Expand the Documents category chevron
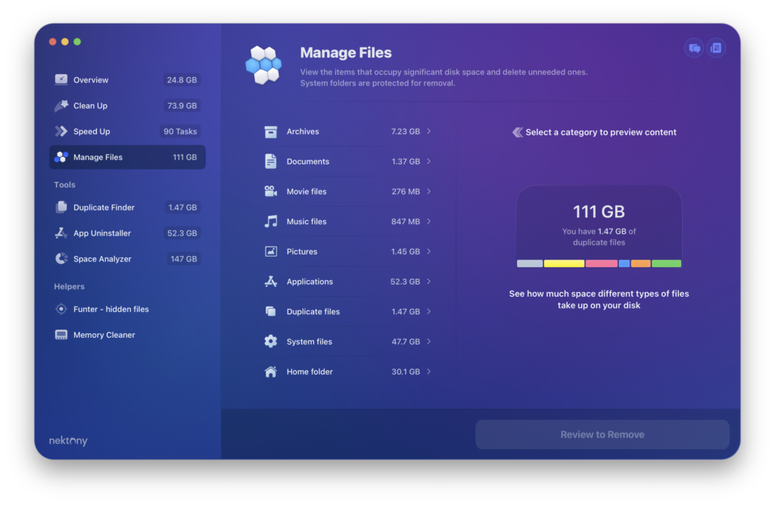 [x=428, y=161]
